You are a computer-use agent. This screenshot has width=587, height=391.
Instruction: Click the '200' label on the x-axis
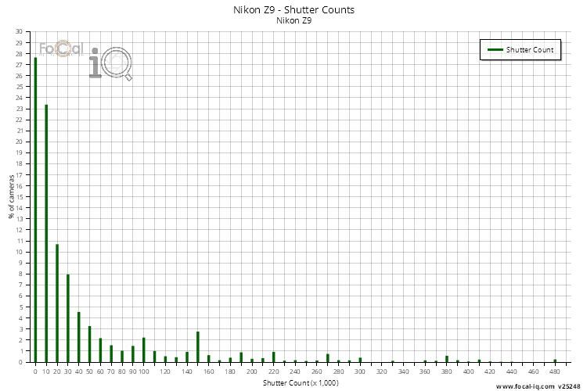(252, 371)
